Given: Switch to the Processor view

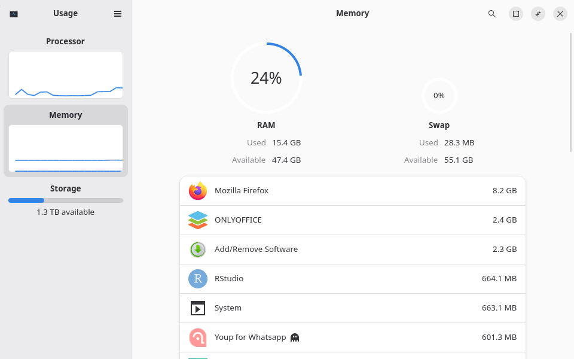Looking at the screenshot, I should (x=65, y=41).
